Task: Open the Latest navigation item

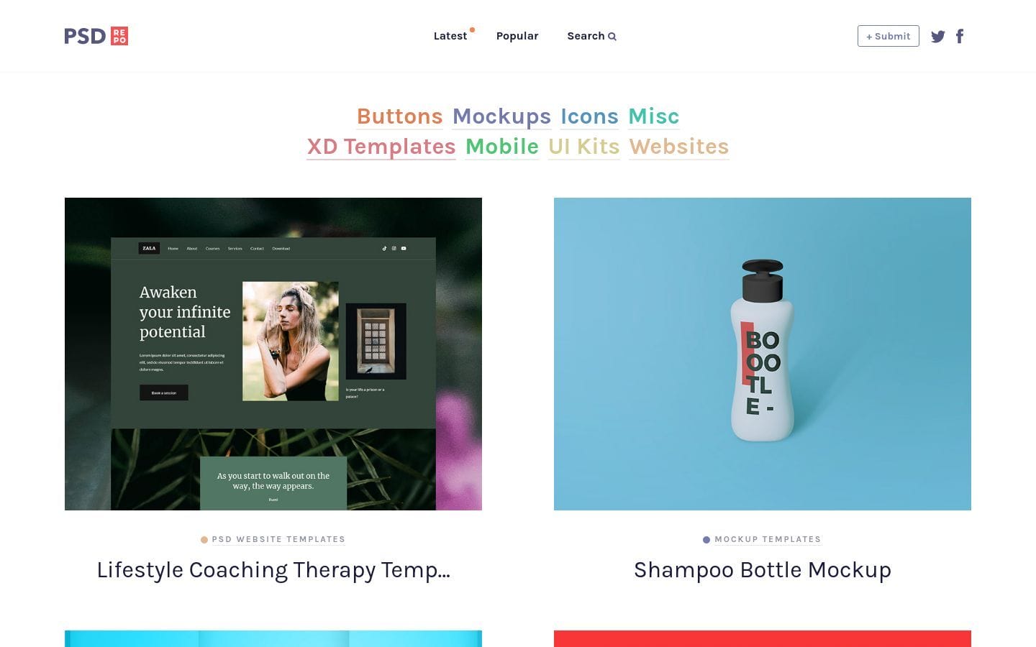Action: [x=450, y=36]
